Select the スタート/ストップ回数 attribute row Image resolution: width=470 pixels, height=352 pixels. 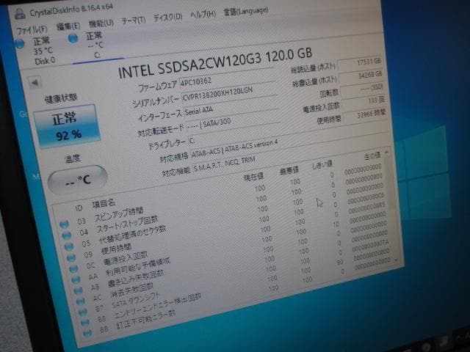coord(222,205)
